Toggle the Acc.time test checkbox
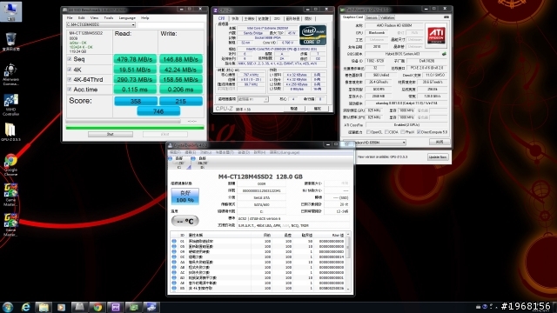This screenshot has height=313, width=557. point(70,89)
